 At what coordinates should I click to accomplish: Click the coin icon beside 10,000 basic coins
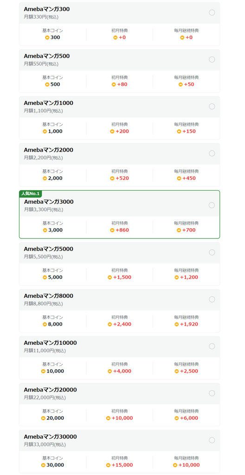(x=43, y=372)
